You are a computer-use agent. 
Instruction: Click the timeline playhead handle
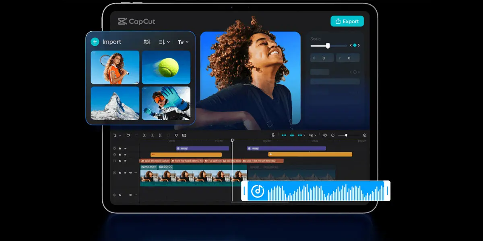click(232, 140)
